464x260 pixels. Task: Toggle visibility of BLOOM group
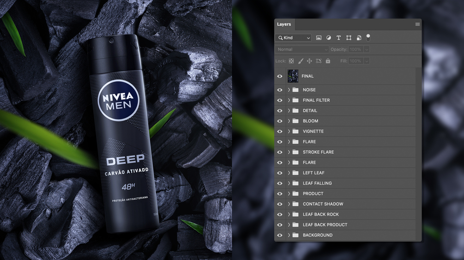(280, 121)
